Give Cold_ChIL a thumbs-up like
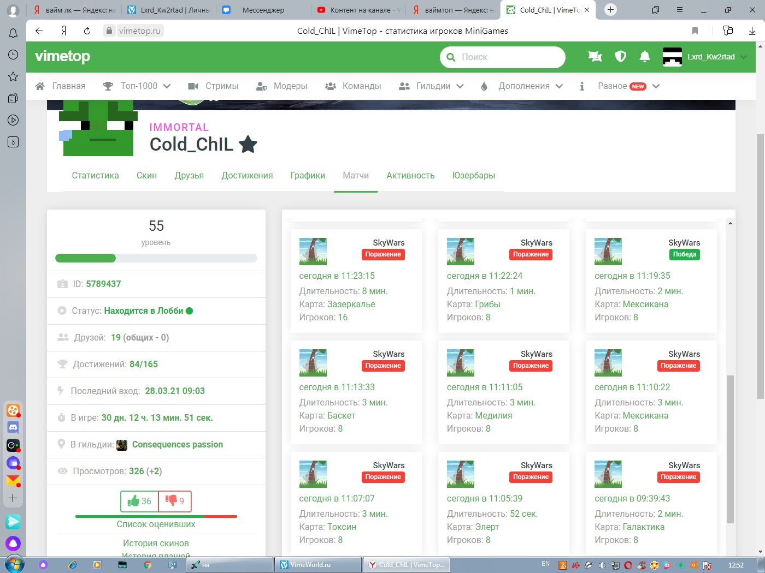The width and height of the screenshot is (765, 573). click(139, 501)
